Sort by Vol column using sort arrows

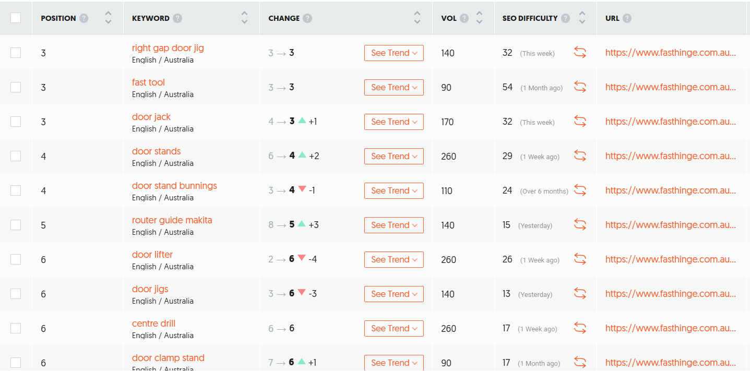click(x=479, y=18)
